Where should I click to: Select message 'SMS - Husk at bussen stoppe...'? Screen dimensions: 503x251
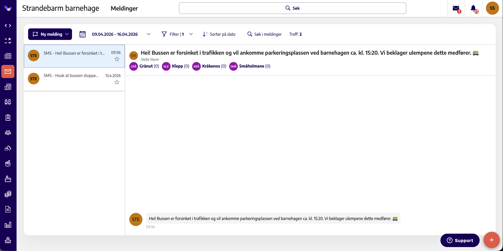pos(74,79)
